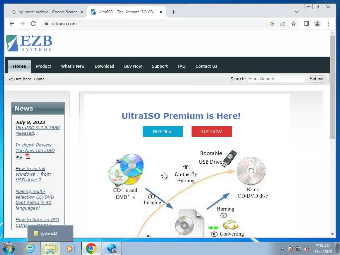The image size is (340, 255).
Task: Open the Product menu item
Action: pos(43,66)
